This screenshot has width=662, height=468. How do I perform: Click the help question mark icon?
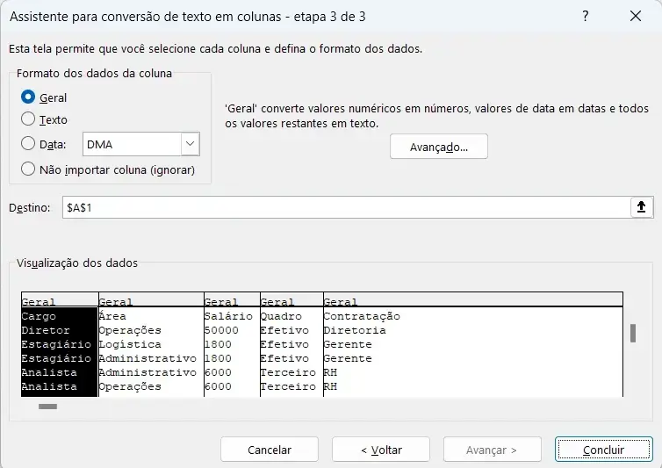point(585,16)
